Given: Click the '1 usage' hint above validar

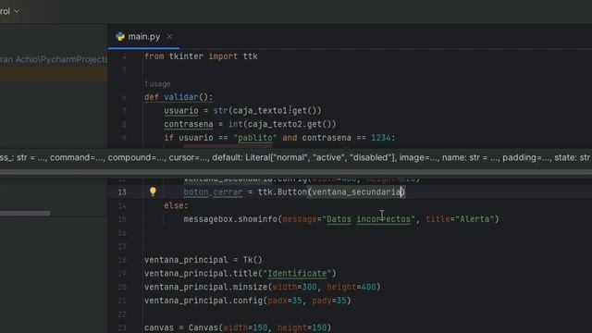Looking at the screenshot, I should coord(157,84).
